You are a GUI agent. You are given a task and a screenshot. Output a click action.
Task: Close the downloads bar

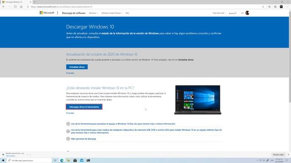click(x=288, y=154)
